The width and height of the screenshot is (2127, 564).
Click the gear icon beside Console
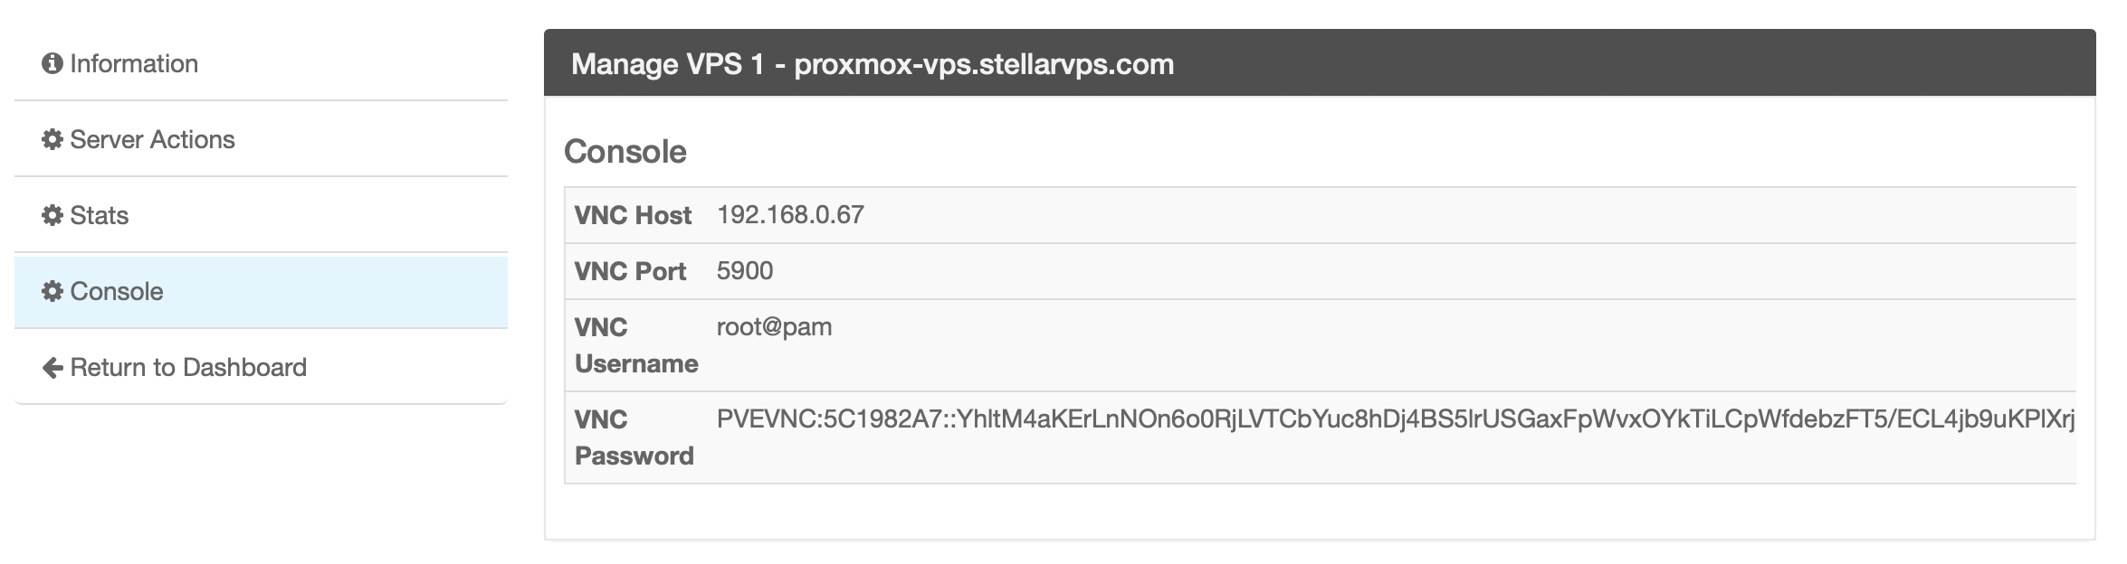coord(52,291)
